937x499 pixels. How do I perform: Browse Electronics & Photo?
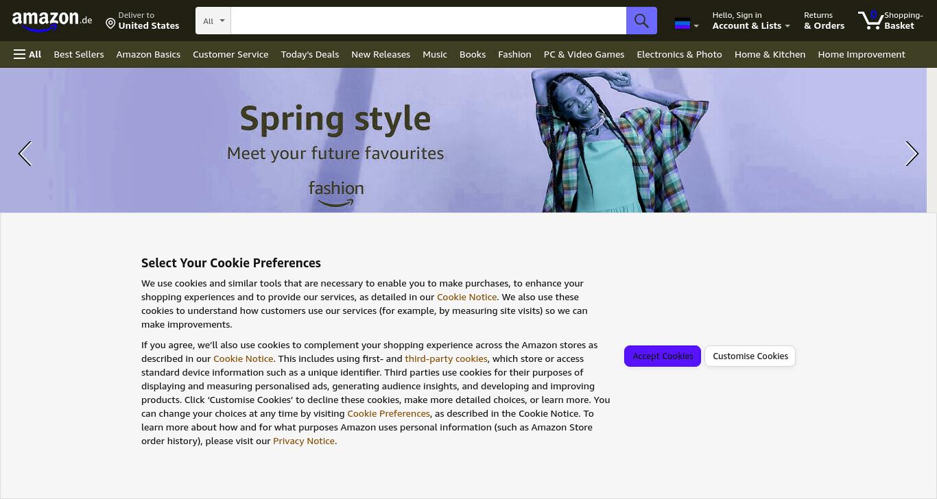pyautogui.click(x=679, y=54)
